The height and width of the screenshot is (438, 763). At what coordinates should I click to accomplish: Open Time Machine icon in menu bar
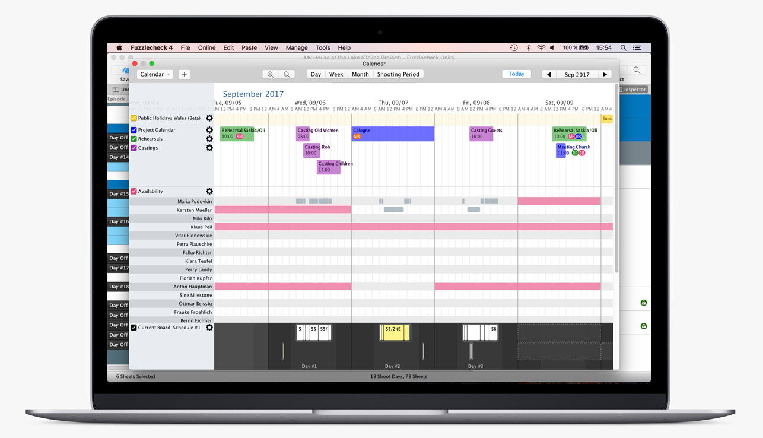click(514, 47)
